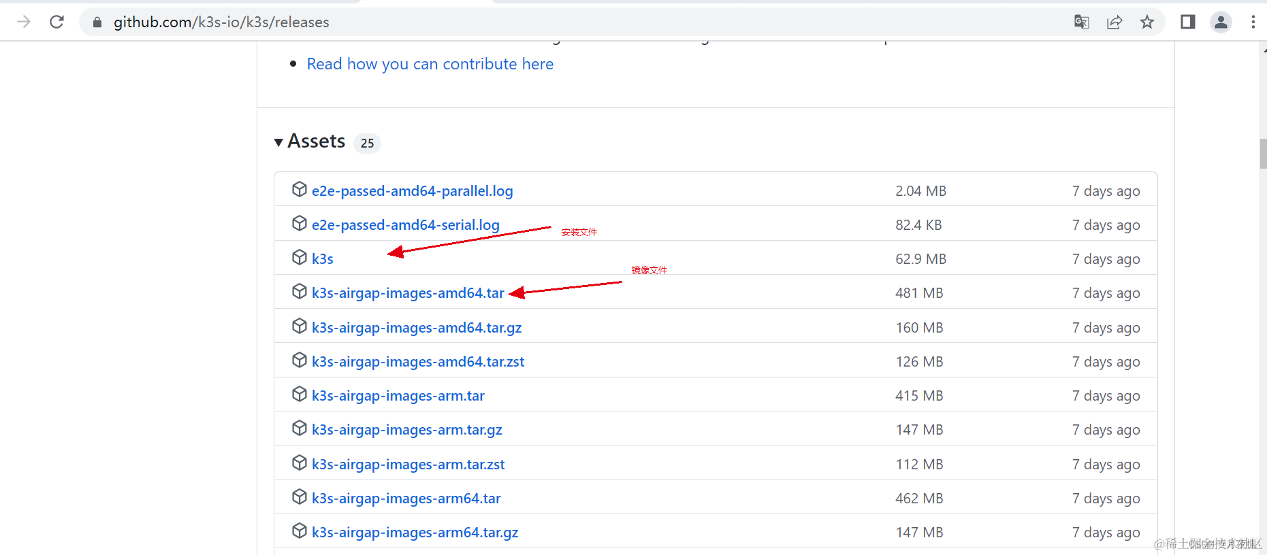Click the 2.04 MB size value
Screen dimensions: 1267x555
(920, 191)
